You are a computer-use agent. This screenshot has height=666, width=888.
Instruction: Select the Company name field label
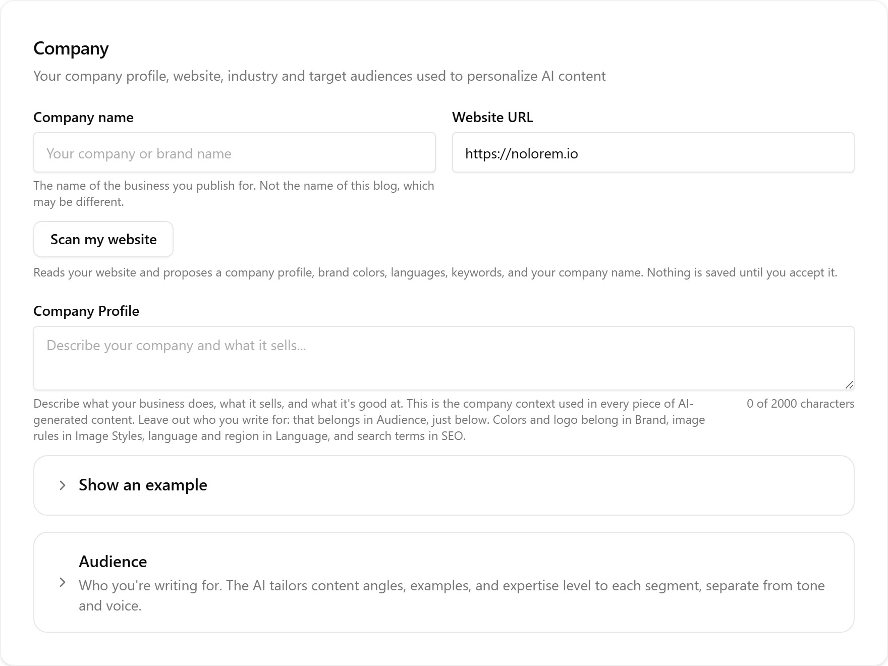[x=83, y=117]
